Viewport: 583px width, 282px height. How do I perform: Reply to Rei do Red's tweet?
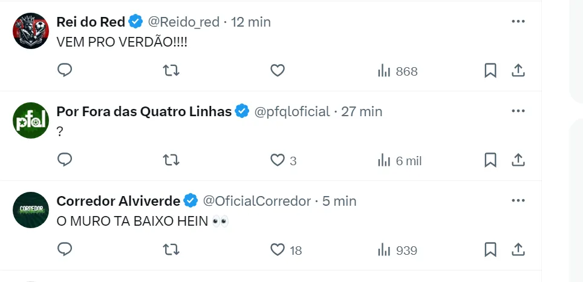65,71
